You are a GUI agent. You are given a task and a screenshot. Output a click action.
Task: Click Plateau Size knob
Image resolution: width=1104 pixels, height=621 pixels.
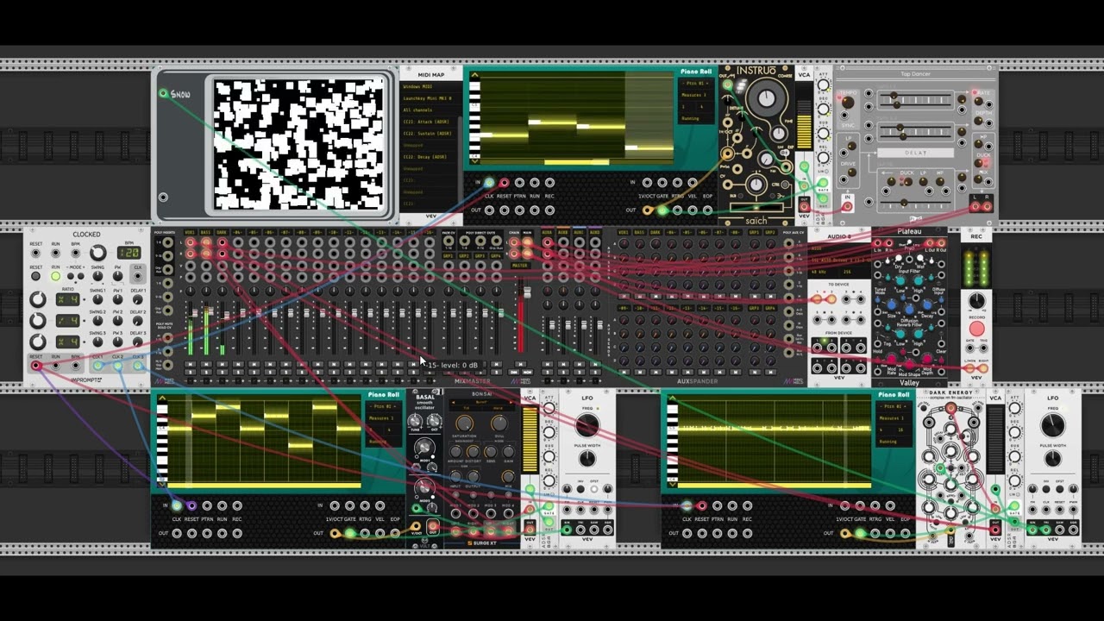point(892,305)
